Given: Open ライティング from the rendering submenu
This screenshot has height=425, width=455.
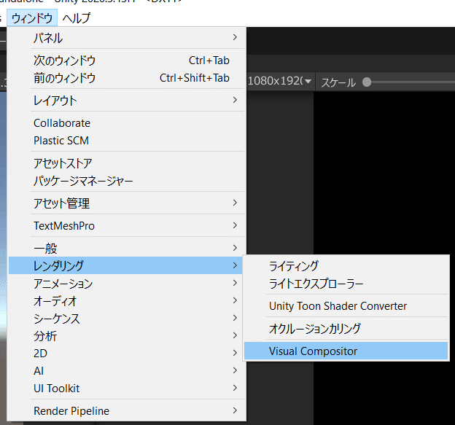Looking at the screenshot, I should coord(346,266).
